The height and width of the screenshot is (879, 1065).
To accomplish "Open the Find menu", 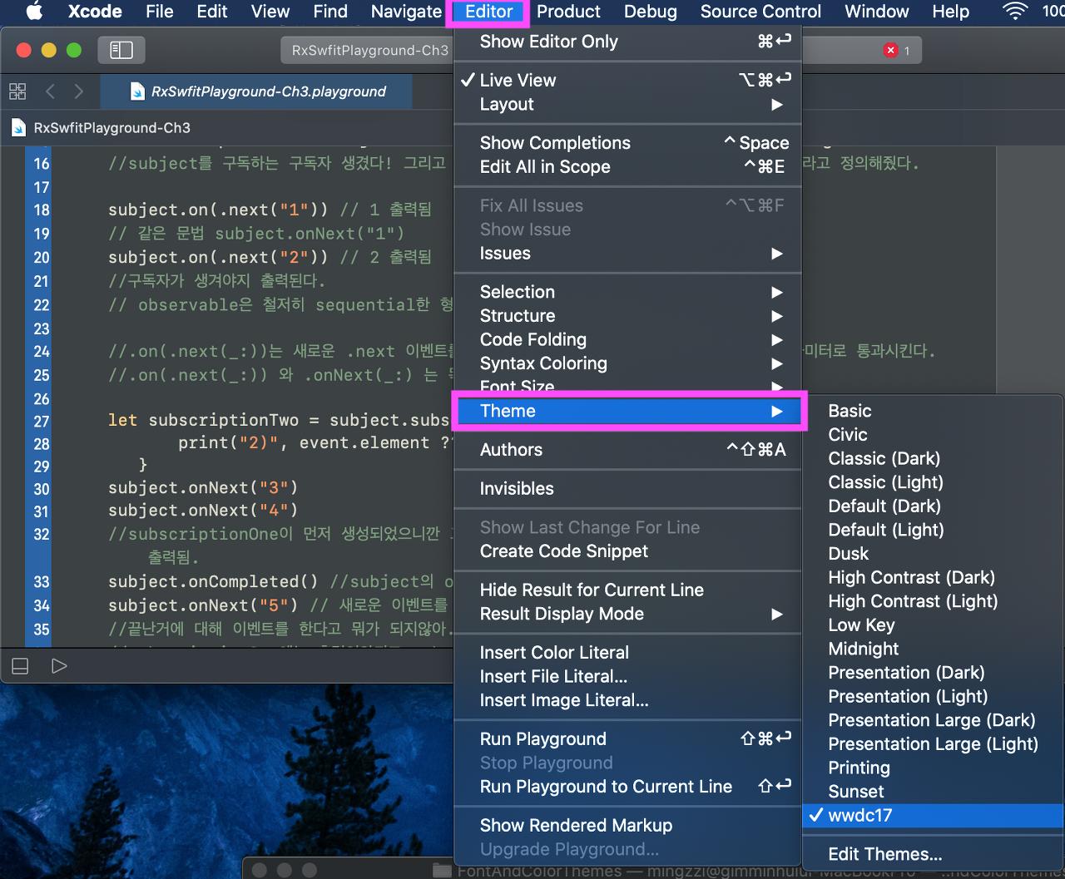I will (330, 11).
